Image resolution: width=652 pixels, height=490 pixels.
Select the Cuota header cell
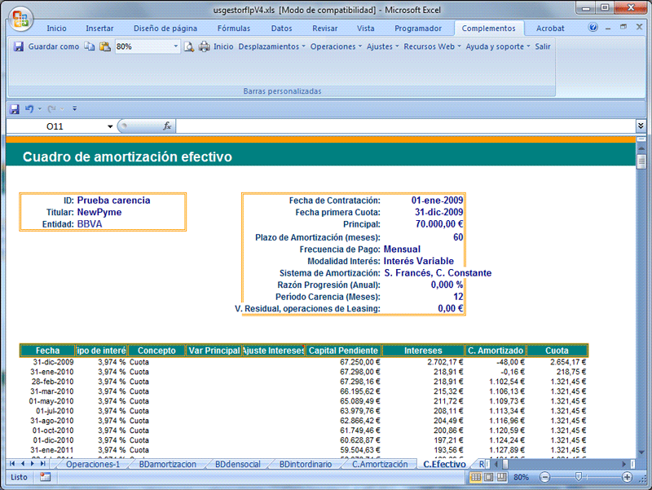pyautogui.click(x=557, y=351)
